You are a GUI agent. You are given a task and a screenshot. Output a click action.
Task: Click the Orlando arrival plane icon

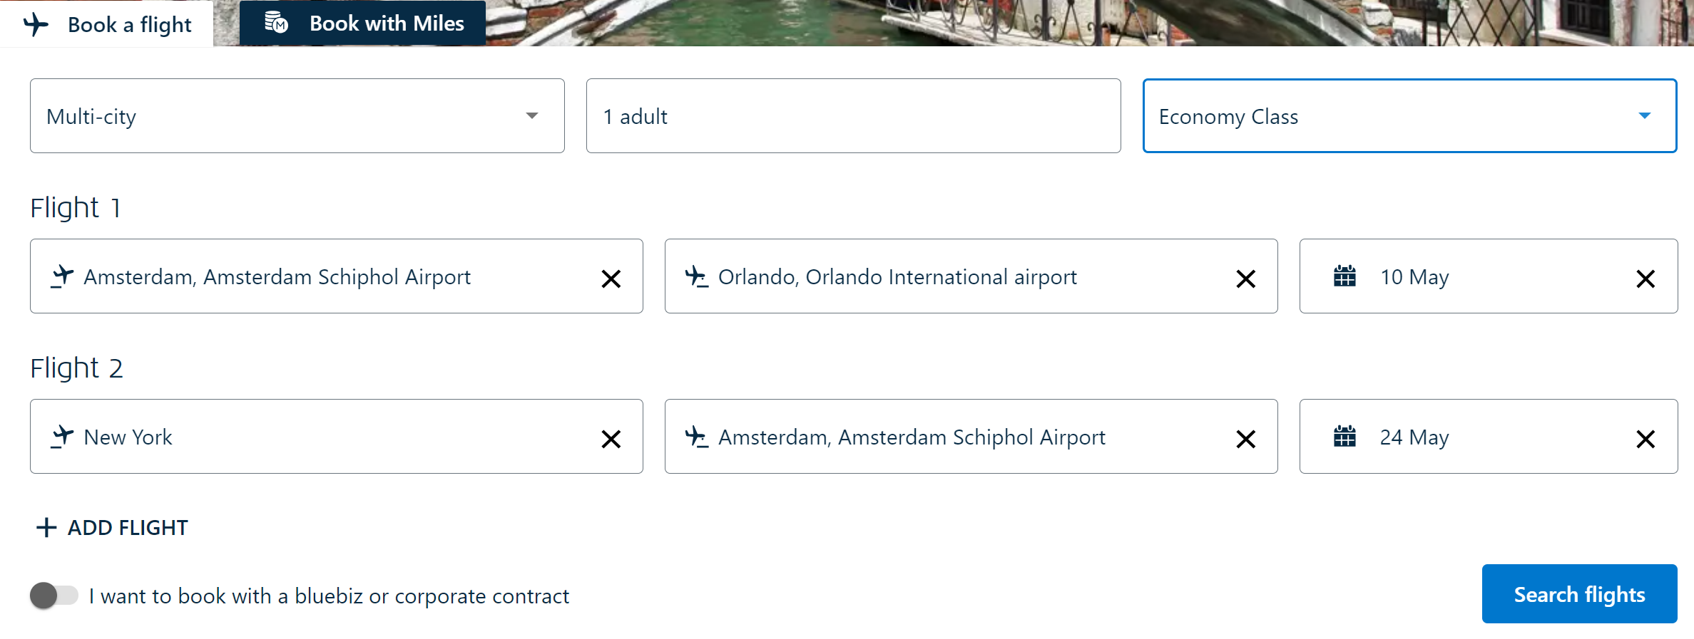pos(697,276)
